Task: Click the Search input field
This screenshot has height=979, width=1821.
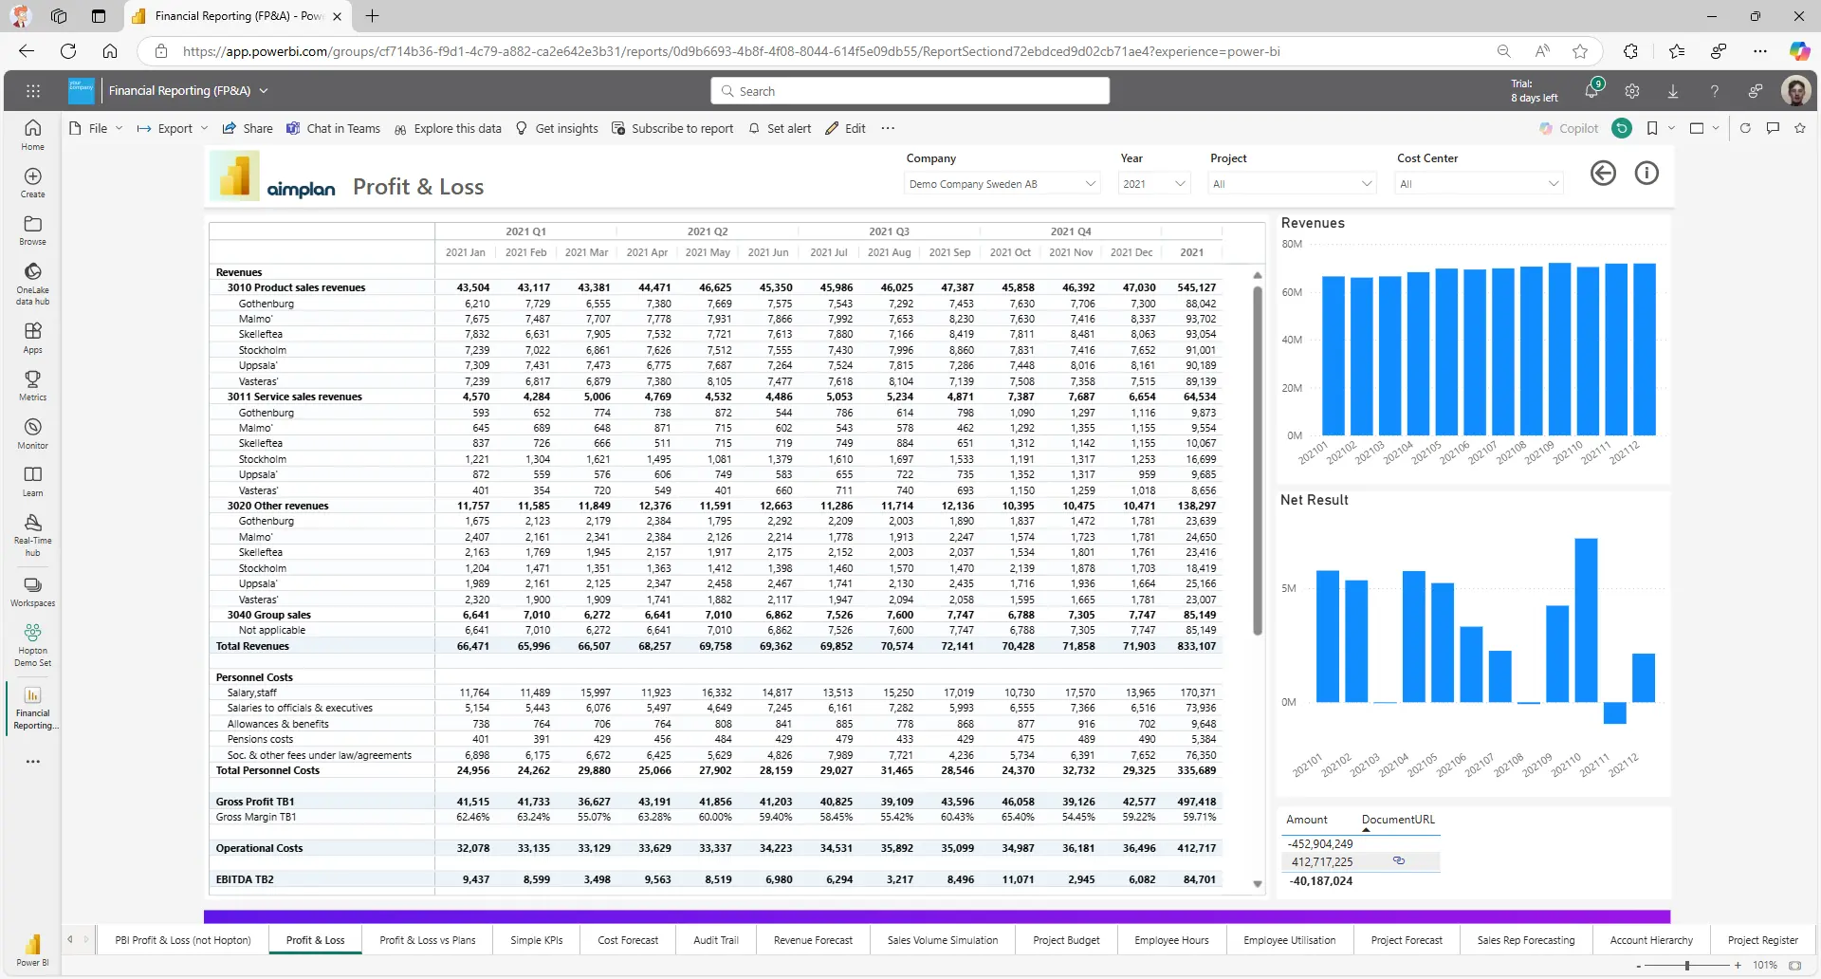Action: tap(910, 91)
